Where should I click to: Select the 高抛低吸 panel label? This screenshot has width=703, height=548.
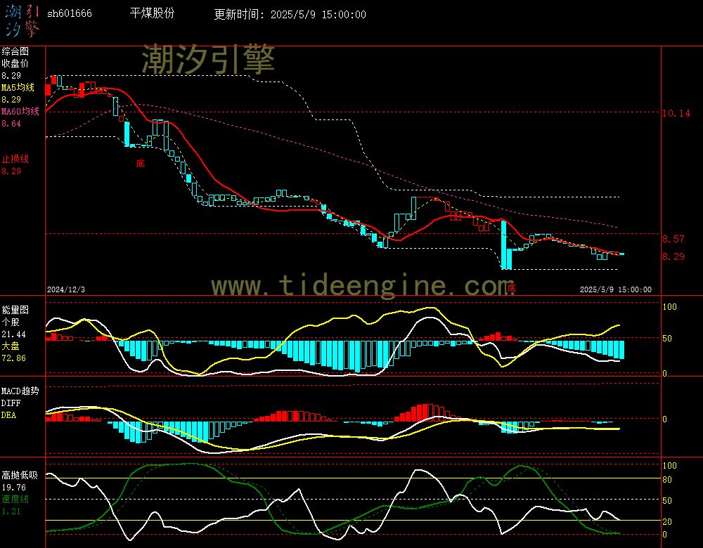(x=20, y=475)
